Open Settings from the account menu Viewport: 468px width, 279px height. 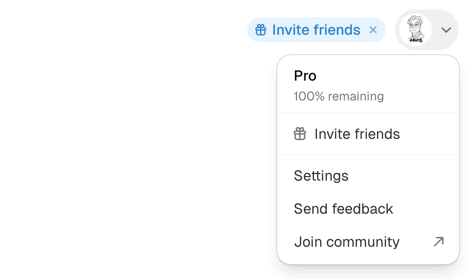coord(368,176)
